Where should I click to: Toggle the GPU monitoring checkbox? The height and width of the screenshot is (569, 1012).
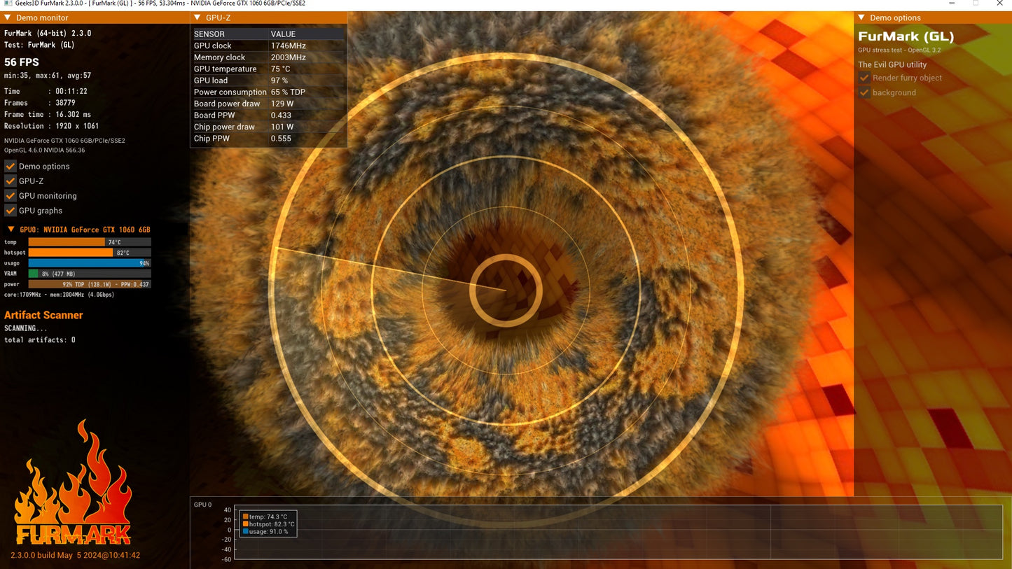pos(11,195)
